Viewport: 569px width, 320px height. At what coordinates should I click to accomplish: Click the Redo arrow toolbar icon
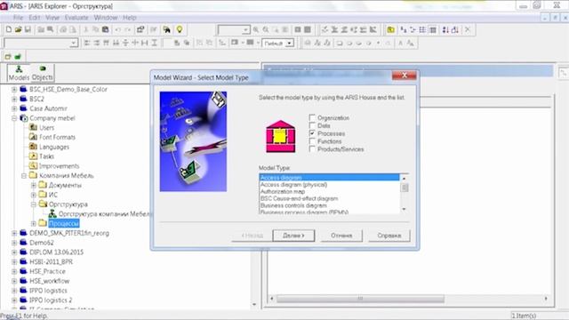[128, 29]
